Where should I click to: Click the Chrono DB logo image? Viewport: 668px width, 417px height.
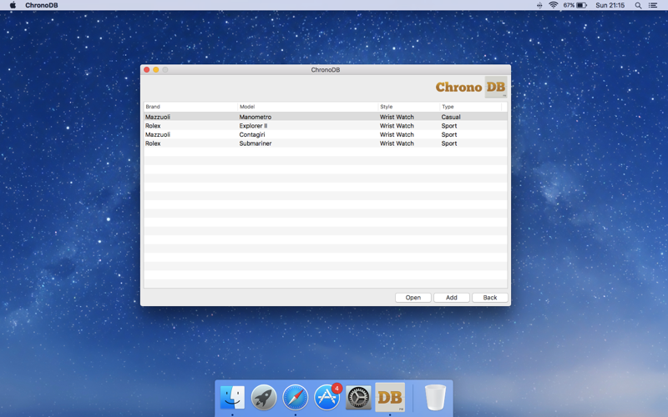click(471, 87)
